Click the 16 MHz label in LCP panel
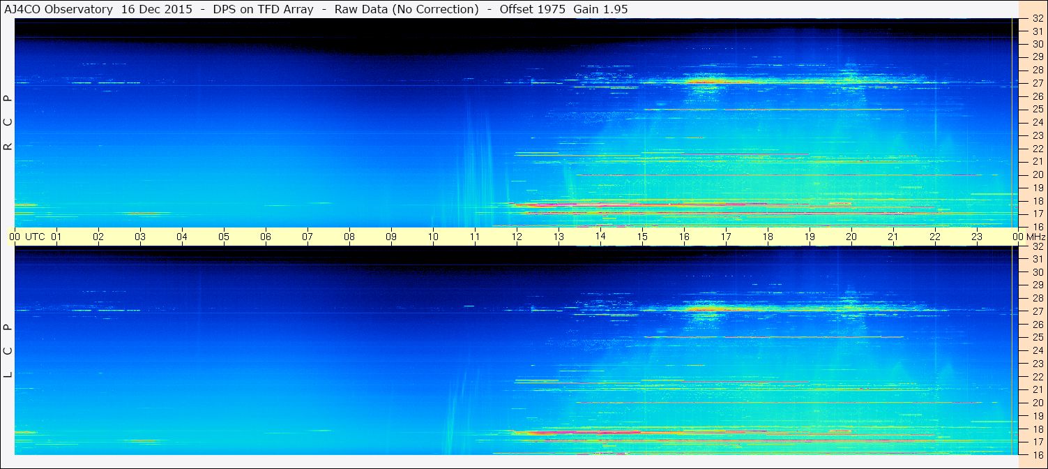This screenshot has width=1048, height=469. [1038, 455]
